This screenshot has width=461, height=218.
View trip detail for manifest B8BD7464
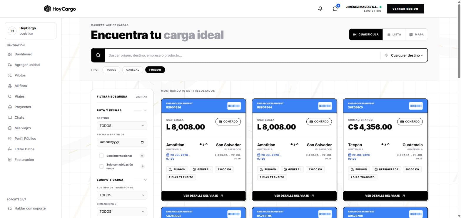click(x=294, y=195)
